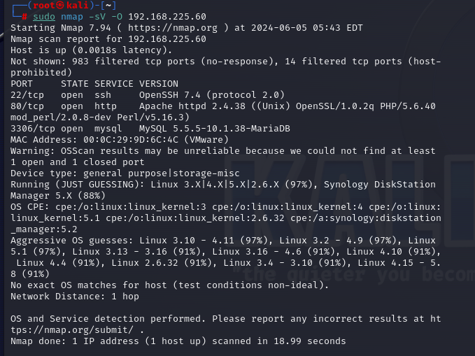The height and width of the screenshot is (356, 475).
Task: Click the Apache httpd 2.4.38 text
Action: pyautogui.click(x=192, y=106)
